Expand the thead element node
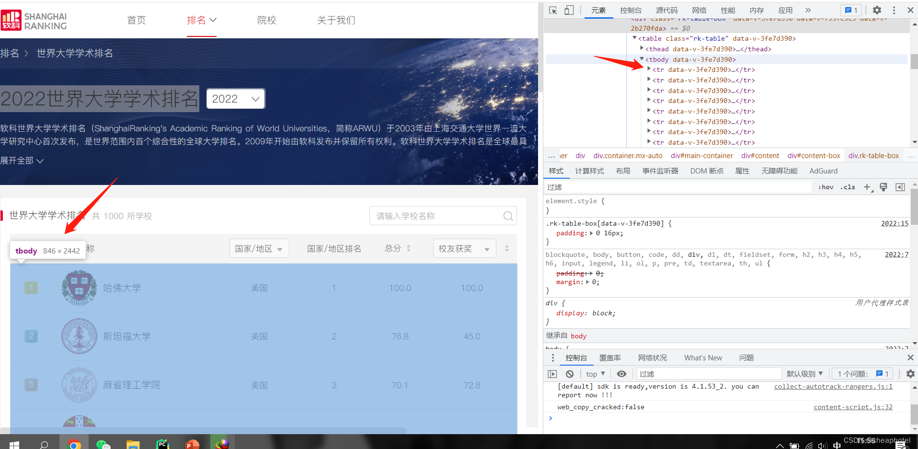 [642, 49]
